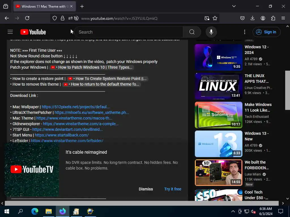This screenshot has height=217, width=290.
Task: Open the Leftsider vinstartheme link
Action: [x=67, y=141]
